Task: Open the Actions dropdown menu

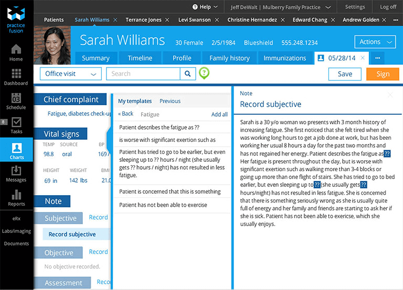Action: coord(375,42)
